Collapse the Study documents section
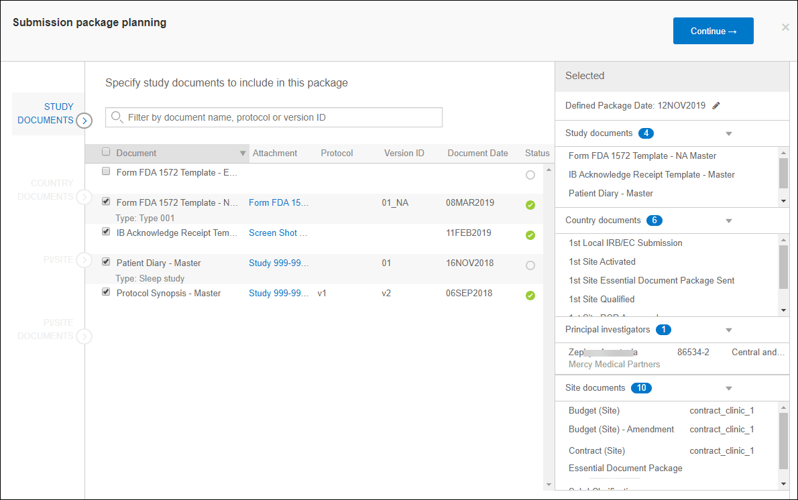 coord(729,133)
